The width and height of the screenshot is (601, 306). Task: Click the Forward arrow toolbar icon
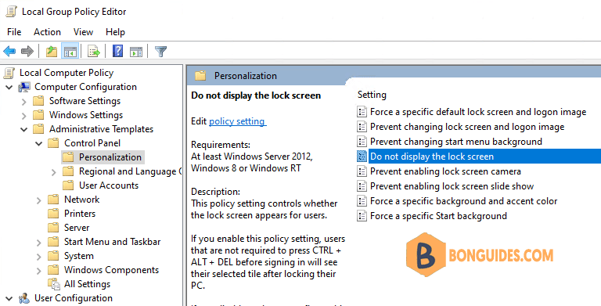[27, 51]
